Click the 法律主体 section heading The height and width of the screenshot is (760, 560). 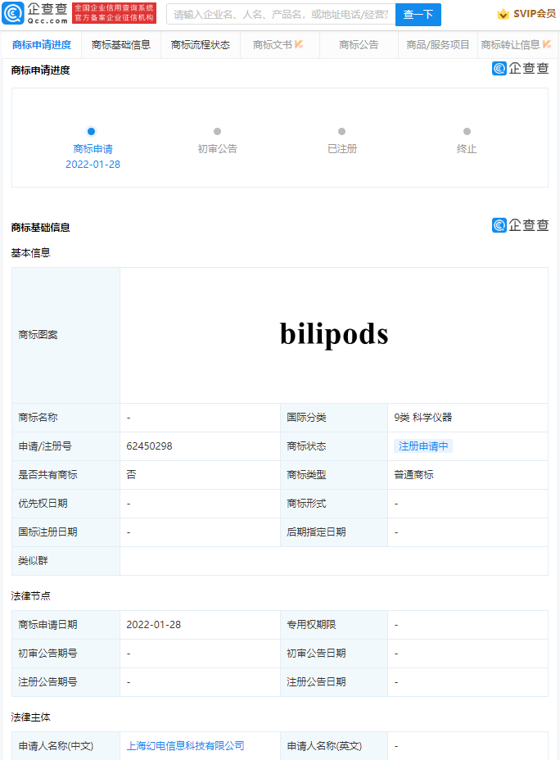tap(30, 717)
